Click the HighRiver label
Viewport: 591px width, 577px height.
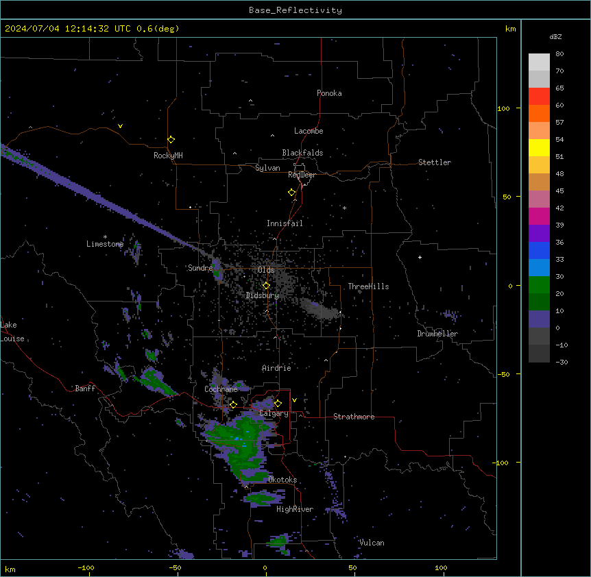click(295, 509)
